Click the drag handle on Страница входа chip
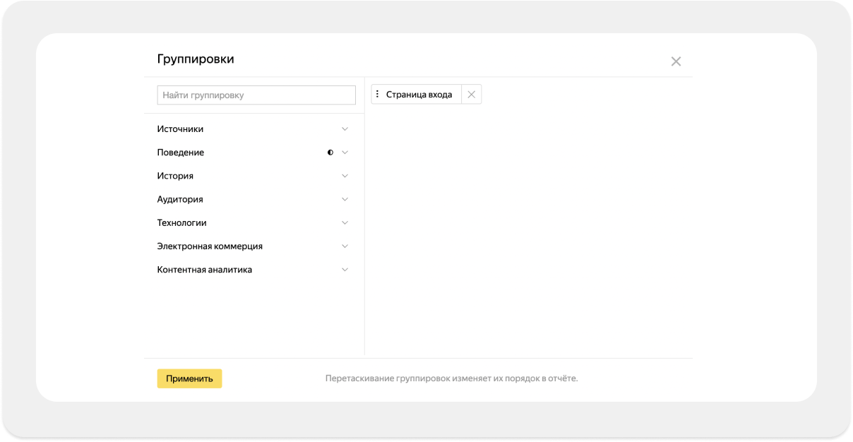This screenshot has height=442, width=853. (x=377, y=95)
